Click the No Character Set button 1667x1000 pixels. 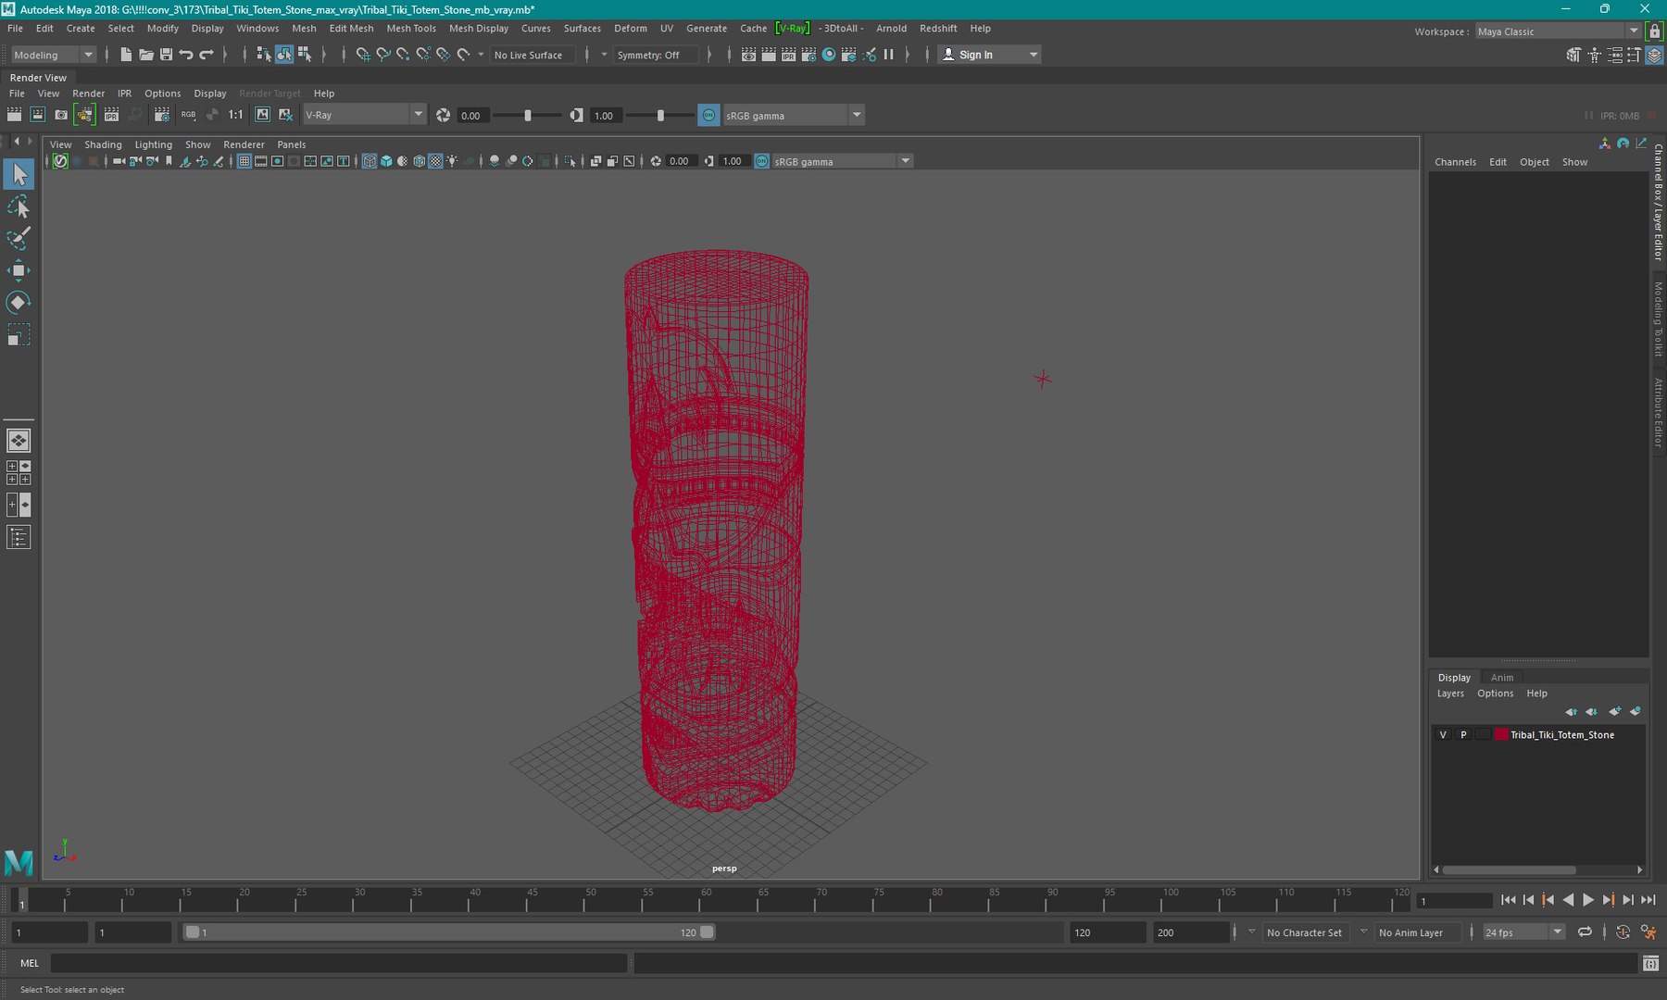point(1304,932)
